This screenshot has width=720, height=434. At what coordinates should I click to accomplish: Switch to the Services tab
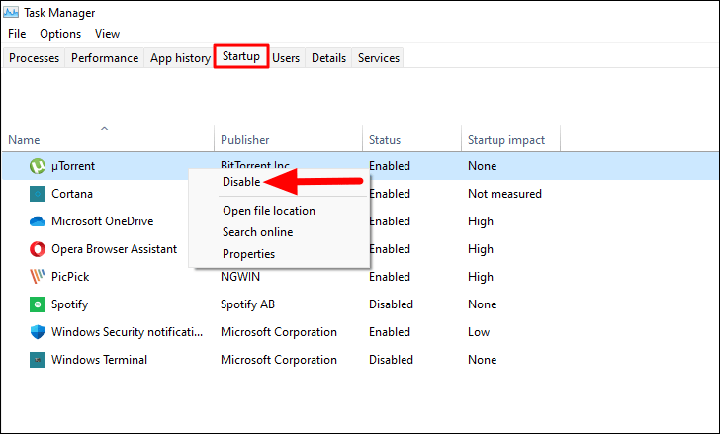tap(379, 58)
